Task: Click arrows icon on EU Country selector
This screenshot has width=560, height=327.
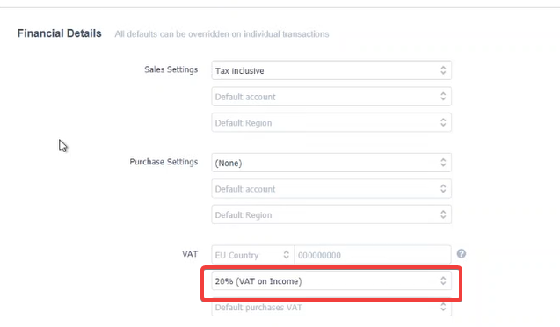Action: (286, 255)
